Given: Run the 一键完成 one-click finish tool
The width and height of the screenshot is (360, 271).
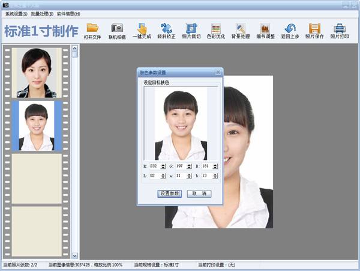Looking at the screenshot, I should pyautogui.click(x=142, y=31).
